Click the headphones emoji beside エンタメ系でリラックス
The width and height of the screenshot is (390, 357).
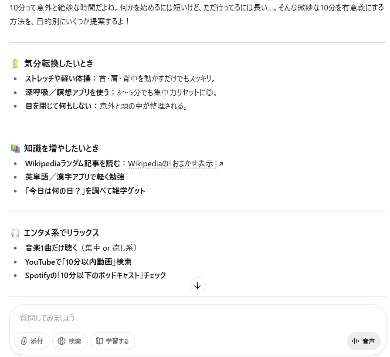(15, 233)
